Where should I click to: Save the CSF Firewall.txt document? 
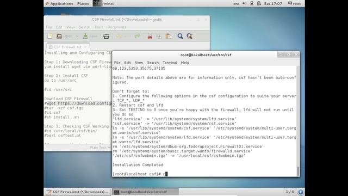pyautogui.click(x=90, y=36)
